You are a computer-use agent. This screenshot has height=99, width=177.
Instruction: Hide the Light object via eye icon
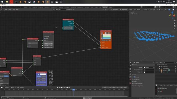pos(175,72)
